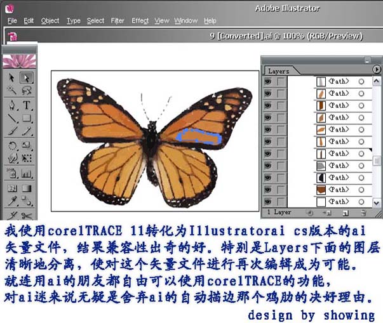Screen dimensions: 383x323
Task: Click the Illustrator application icon in the title bar
Action: (10, 9)
